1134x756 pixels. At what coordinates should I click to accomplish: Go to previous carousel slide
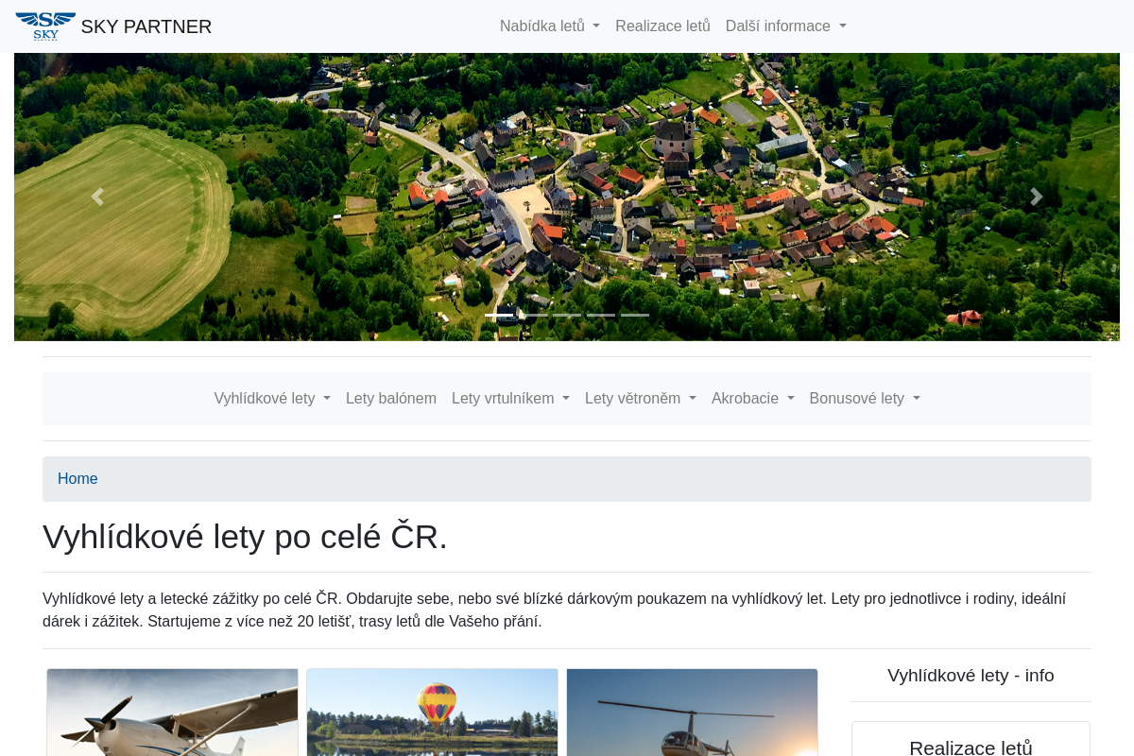96,196
